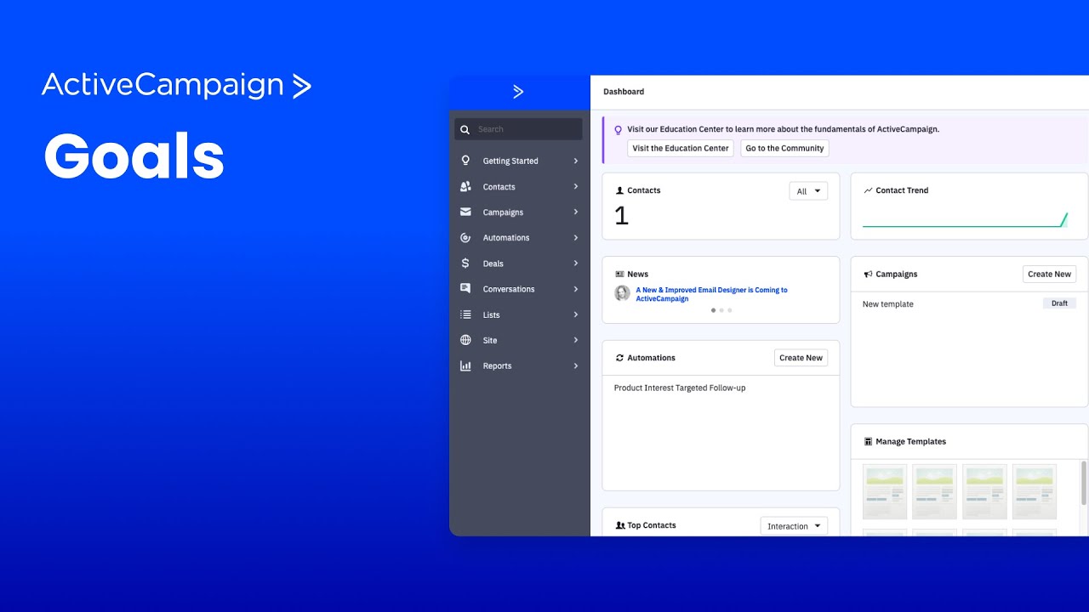
Task: Click the news author avatar
Action: pos(623,293)
